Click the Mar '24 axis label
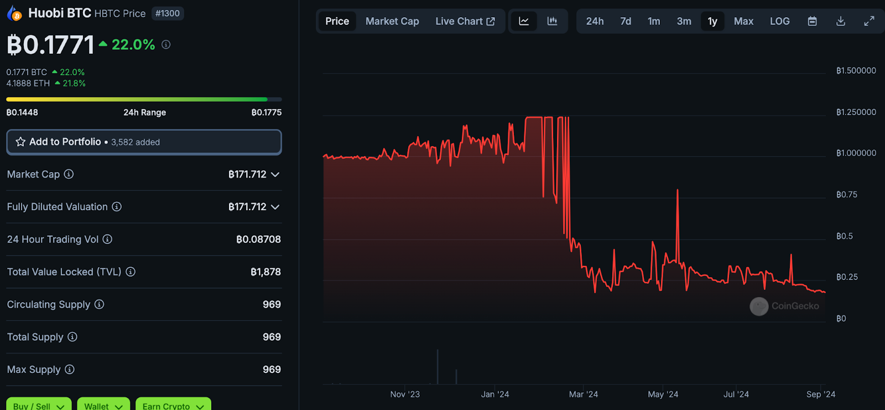The width and height of the screenshot is (885, 410). pyautogui.click(x=584, y=395)
